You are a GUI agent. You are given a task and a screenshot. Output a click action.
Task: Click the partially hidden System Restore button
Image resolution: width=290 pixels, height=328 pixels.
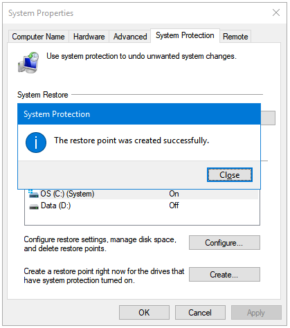tap(268, 118)
